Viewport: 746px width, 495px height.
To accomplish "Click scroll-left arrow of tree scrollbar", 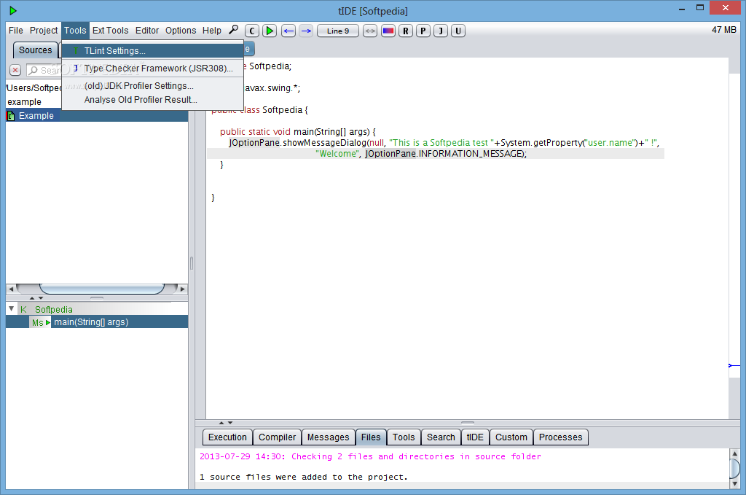I will click(x=11, y=289).
